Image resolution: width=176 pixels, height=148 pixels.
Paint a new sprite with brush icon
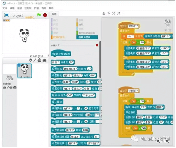[x=35, y=60]
